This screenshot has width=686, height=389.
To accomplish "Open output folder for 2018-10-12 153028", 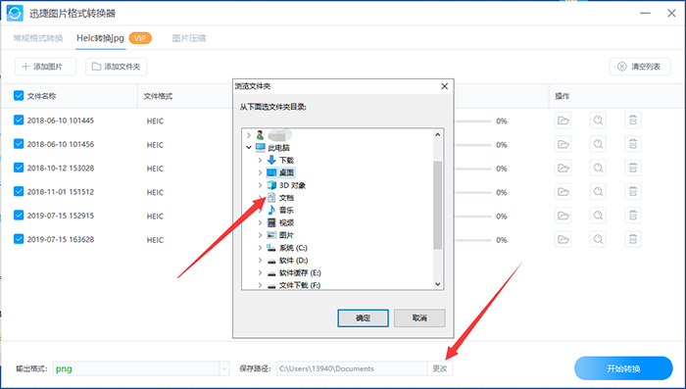I will point(563,168).
